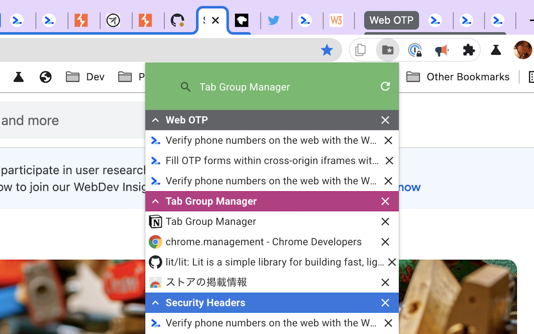
Task: Click the site lock information icon
Action: point(415,50)
